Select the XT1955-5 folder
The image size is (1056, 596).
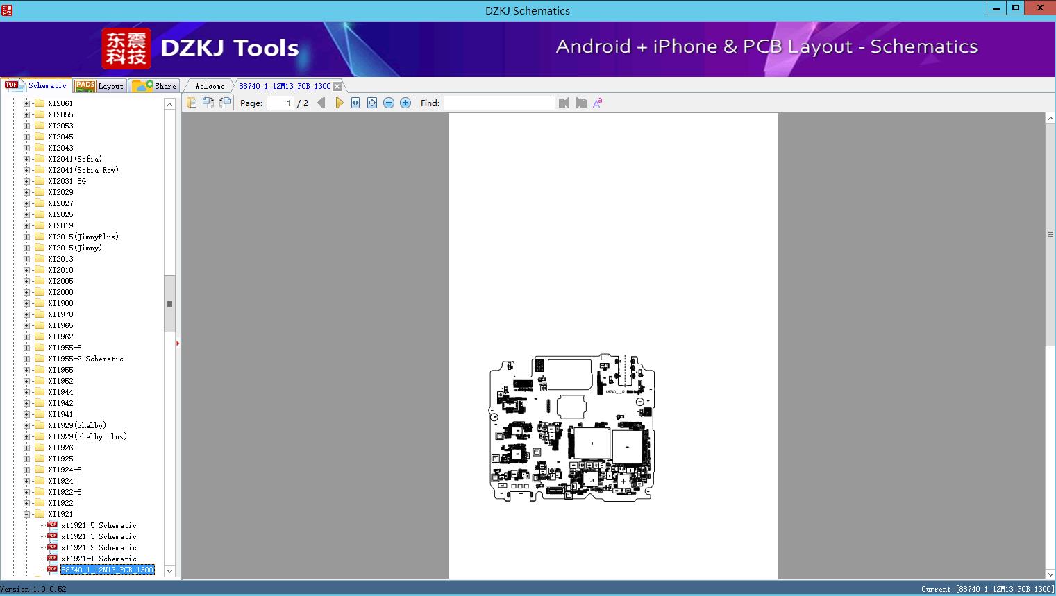click(65, 348)
